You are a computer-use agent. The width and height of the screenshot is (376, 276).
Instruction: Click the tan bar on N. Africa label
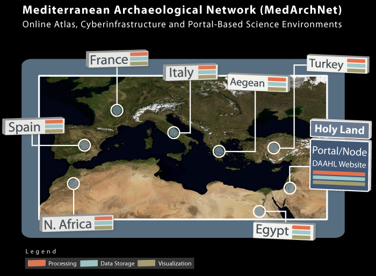(103, 227)
